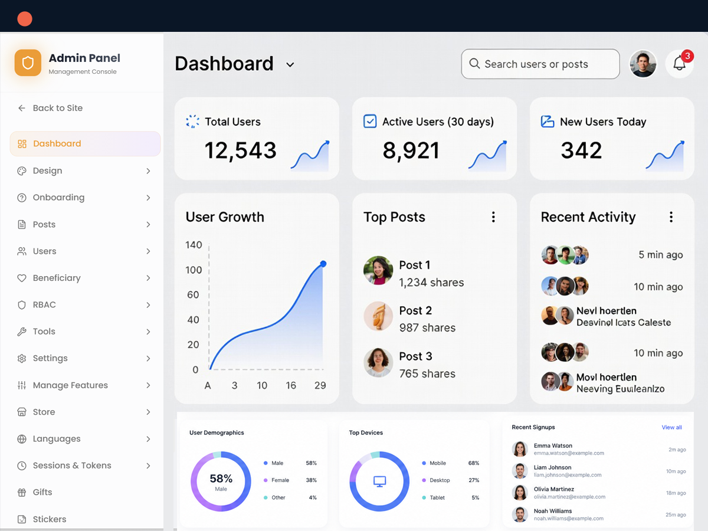Click the Tools wrench icon
Screen dimensions: 708x531
click(x=22, y=332)
